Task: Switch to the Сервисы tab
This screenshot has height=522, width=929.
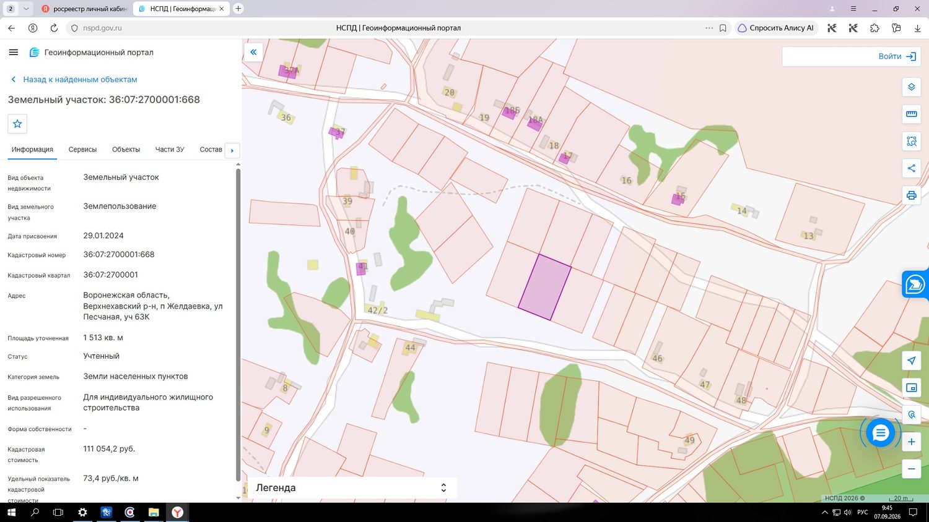Action: pyautogui.click(x=82, y=150)
